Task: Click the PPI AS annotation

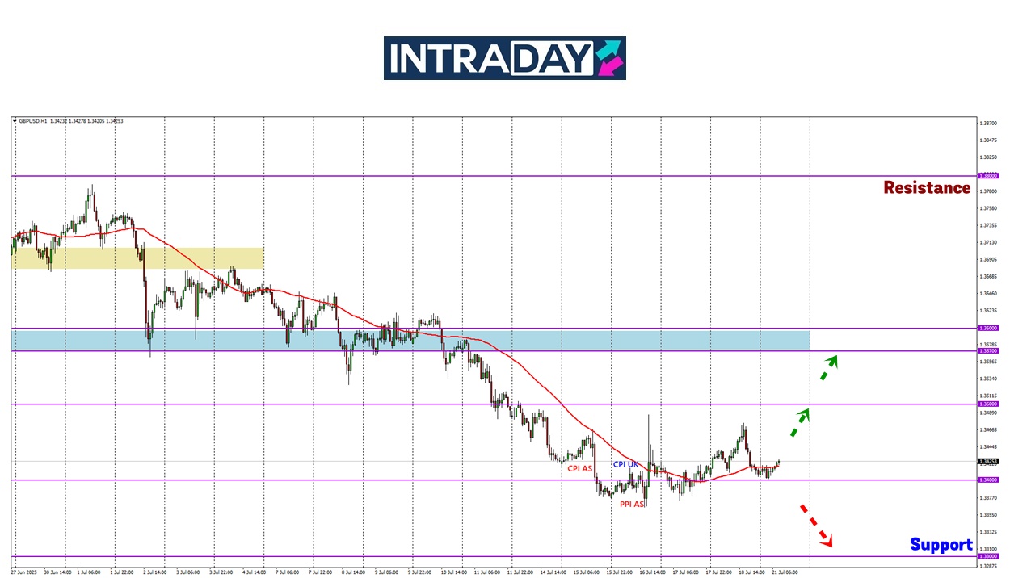Action: coord(632,504)
